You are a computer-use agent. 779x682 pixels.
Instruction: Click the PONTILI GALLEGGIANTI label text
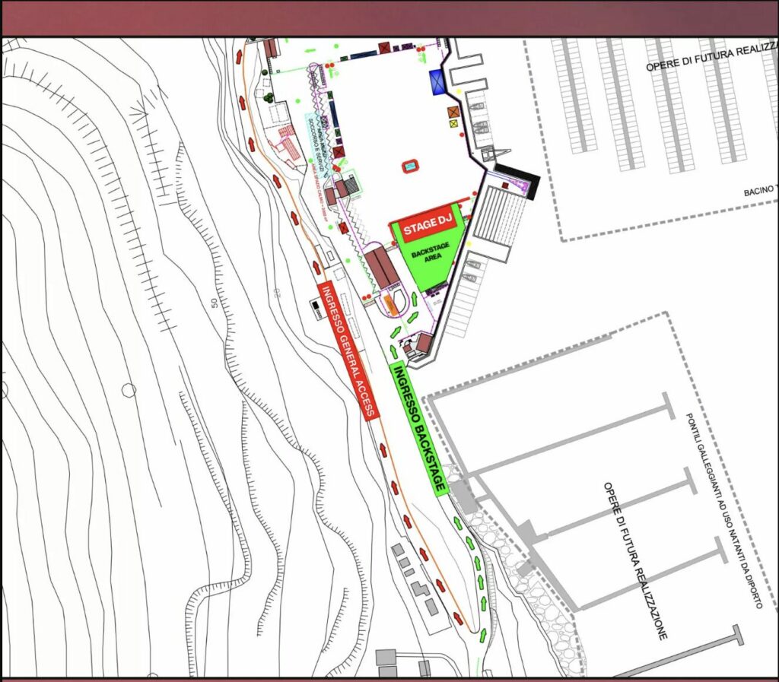[x=723, y=509]
